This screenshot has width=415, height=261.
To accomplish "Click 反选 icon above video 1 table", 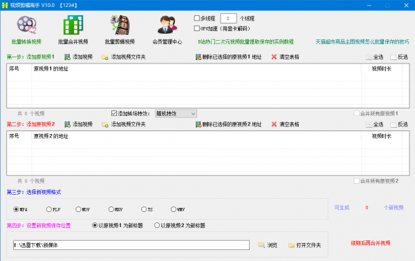I will click(394, 57).
